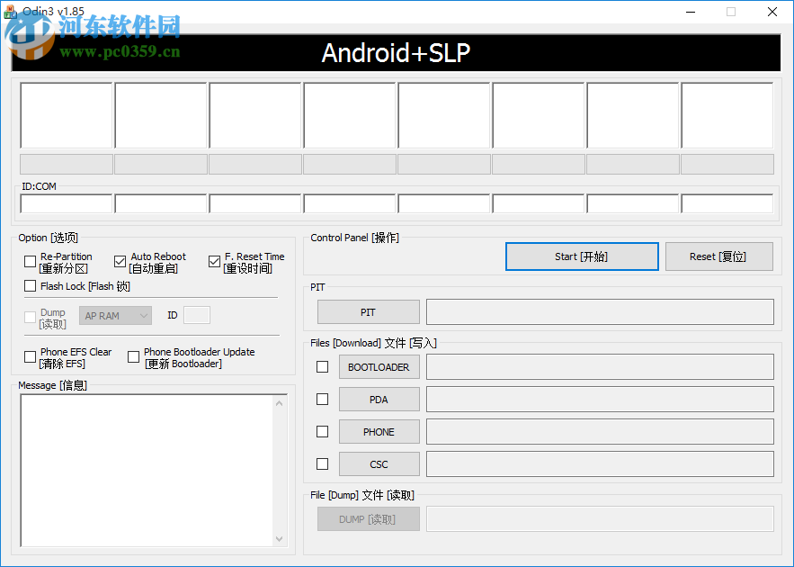Click the Dump ID input field
The width and height of the screenshot is (794, 567).
click(196, 315)
